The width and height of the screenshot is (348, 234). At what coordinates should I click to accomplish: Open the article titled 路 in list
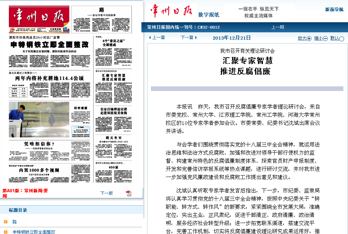[x=15, y=222]
